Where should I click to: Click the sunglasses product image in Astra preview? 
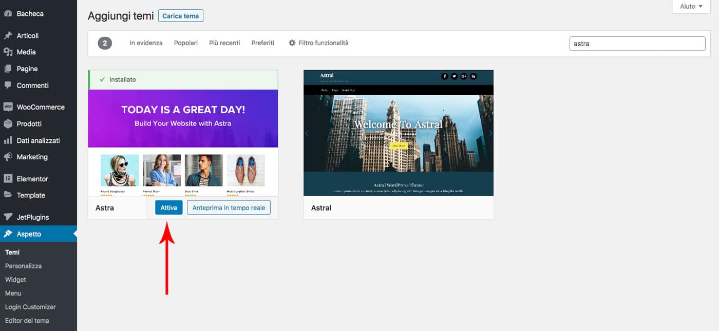click(x=120, y=170)
